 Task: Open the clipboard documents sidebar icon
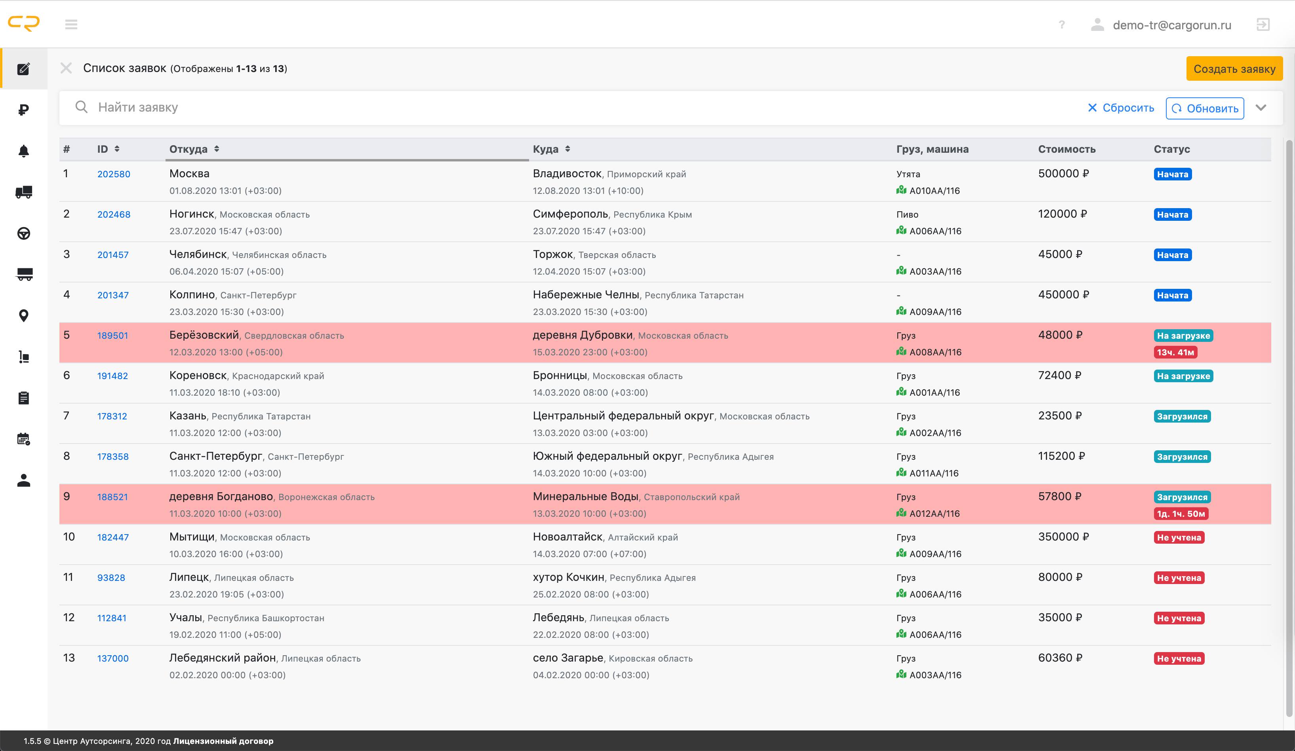pos(24,398)
